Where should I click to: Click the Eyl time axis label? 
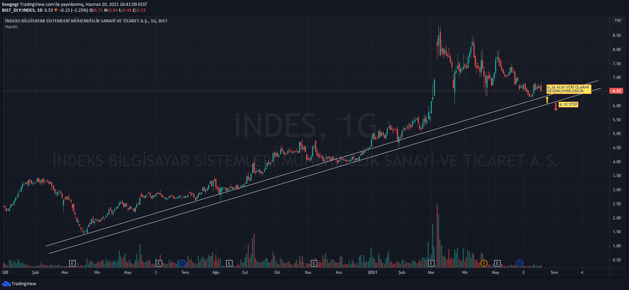pyautogui.click(x=245, y=273)
